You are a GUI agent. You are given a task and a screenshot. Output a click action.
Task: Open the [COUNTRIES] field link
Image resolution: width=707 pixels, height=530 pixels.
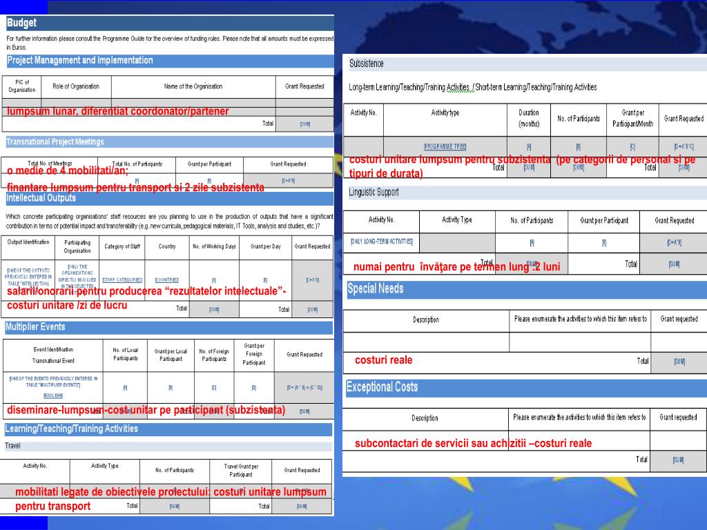[167, 280]
